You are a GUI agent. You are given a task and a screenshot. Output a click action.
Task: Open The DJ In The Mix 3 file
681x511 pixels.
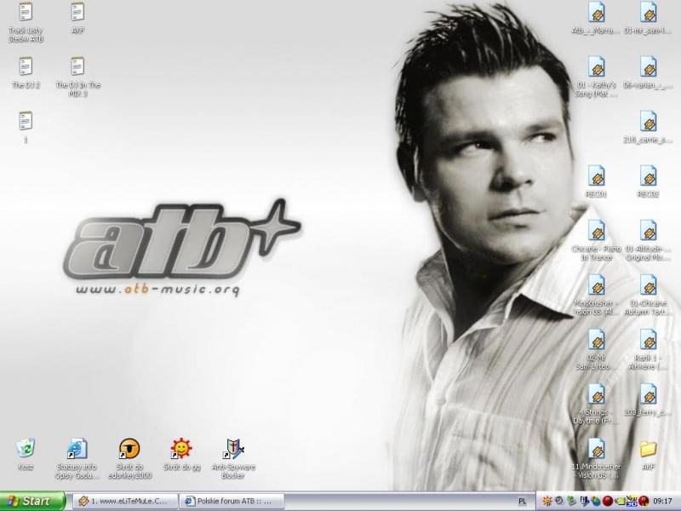pos(77,77)
